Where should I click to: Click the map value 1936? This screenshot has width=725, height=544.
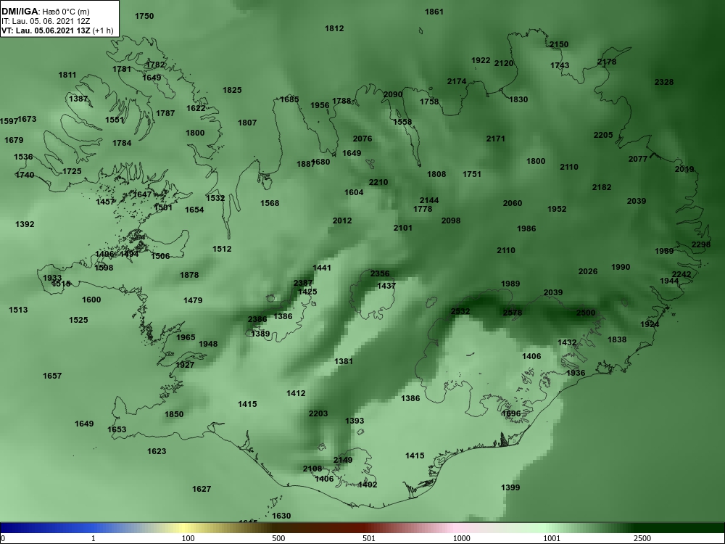(576, 373)
